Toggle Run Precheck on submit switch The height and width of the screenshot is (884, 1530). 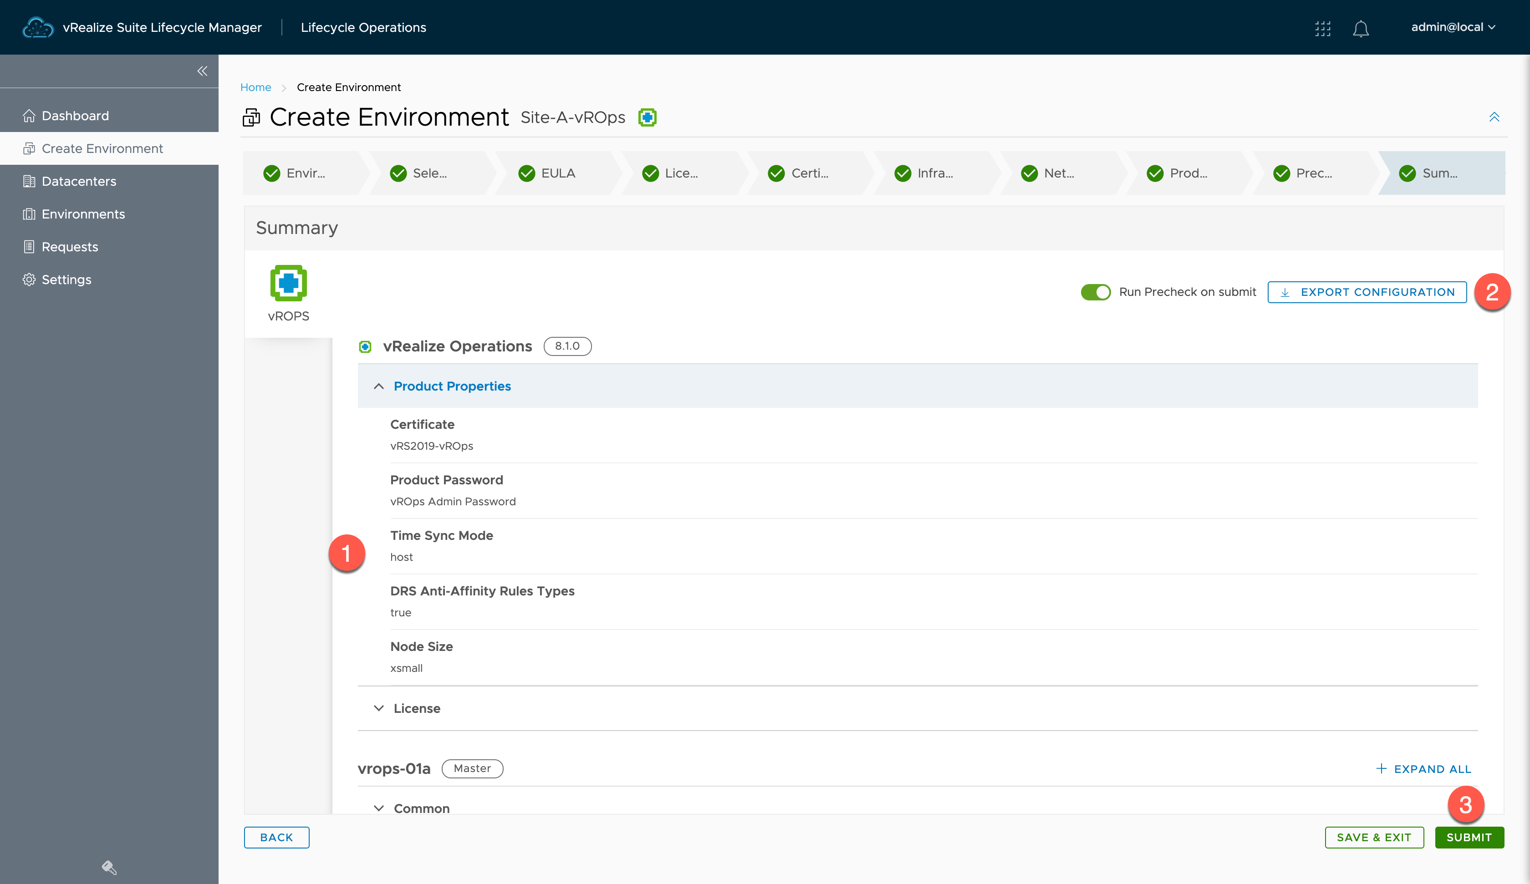pyautogui.click(x=1095, y=292)
